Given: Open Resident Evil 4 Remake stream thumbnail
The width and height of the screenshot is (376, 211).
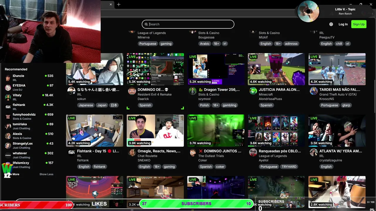Looking at the screenshot, I should point(155,69).
